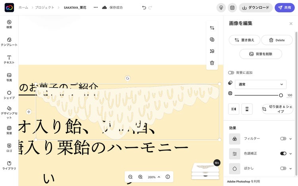Click the right panel scrollbar
The width and height of the screenshot is (298, 186).
pyautogui.click(x=296, y=104)
